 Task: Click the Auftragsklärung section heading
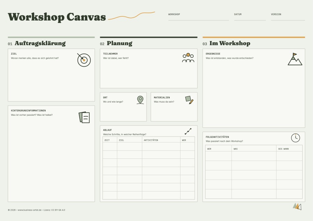(x=40, y=43)
